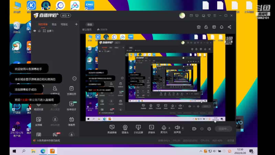
Task: Expand speaker options arrow
Action: (x=183, y=128)
